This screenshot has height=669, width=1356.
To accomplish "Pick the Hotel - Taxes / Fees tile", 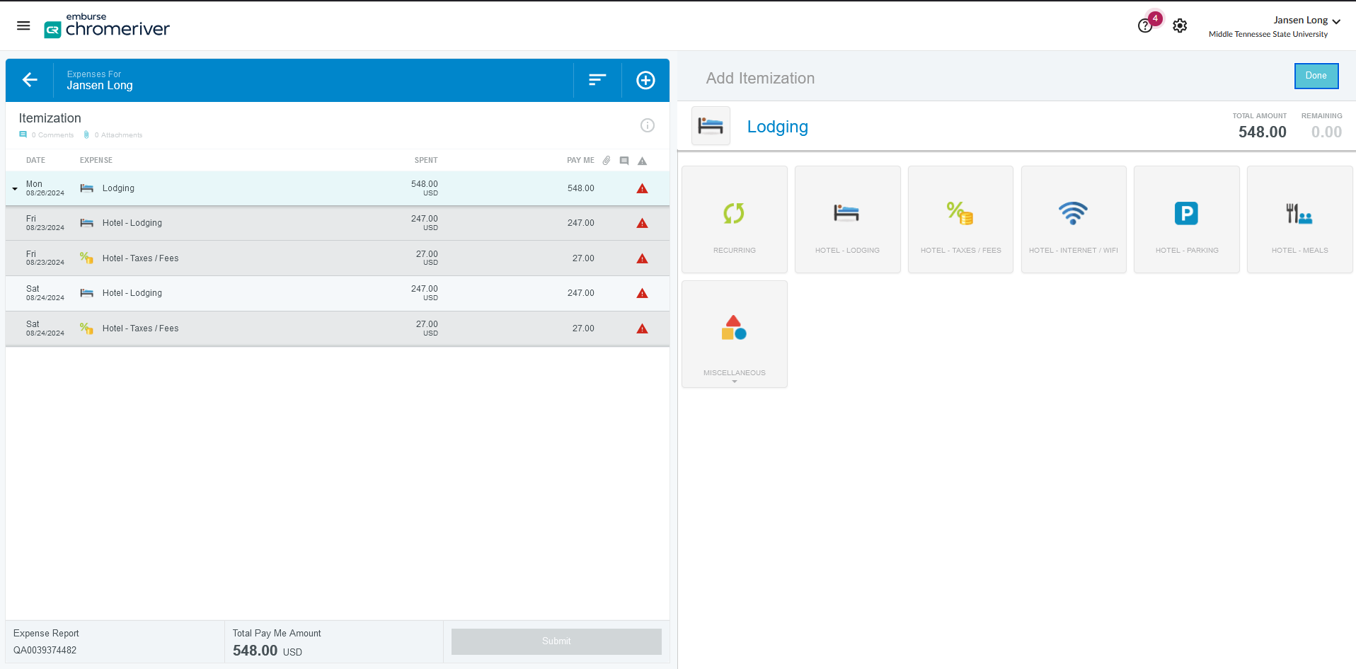I will 960,219.
